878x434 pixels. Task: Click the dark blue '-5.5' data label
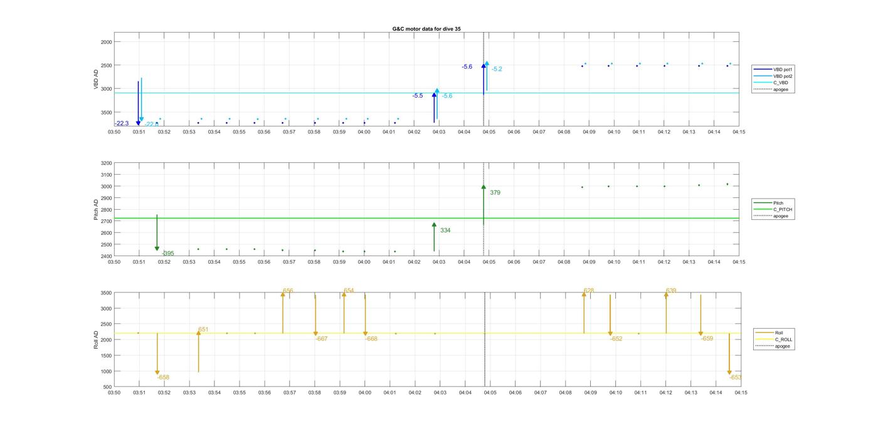pyautogui.click(x=418, y=96)
